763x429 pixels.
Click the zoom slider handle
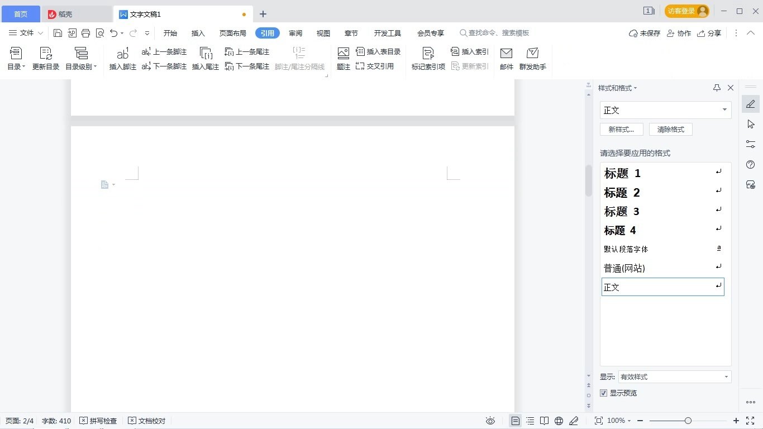pos(688,421)
